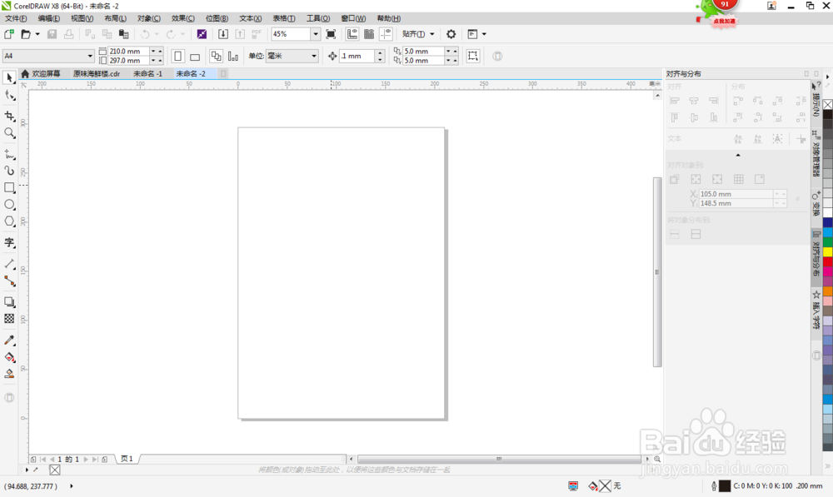Switch to the 原味海鲜楼.cdr document tab
The width and height of the screenshot is (833, 497).
point(96,74)
